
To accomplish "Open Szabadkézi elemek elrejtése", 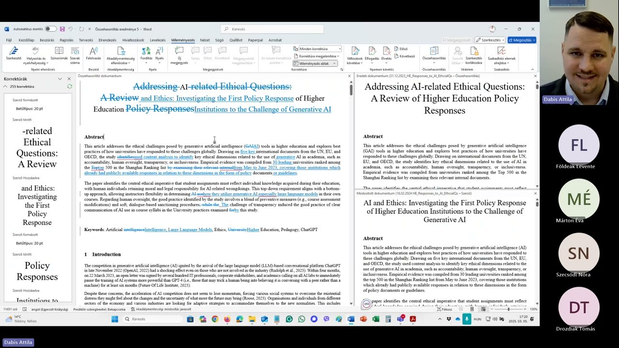I will pyautogui.click(x=501, y=56).
